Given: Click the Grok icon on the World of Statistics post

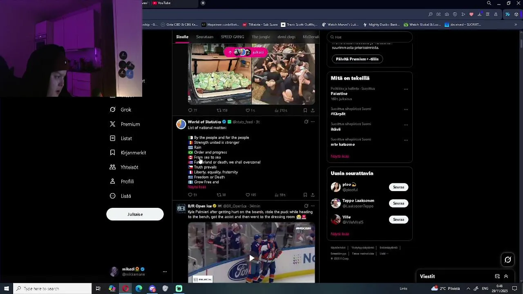Looking at the screenshot, I should [306, 122].
